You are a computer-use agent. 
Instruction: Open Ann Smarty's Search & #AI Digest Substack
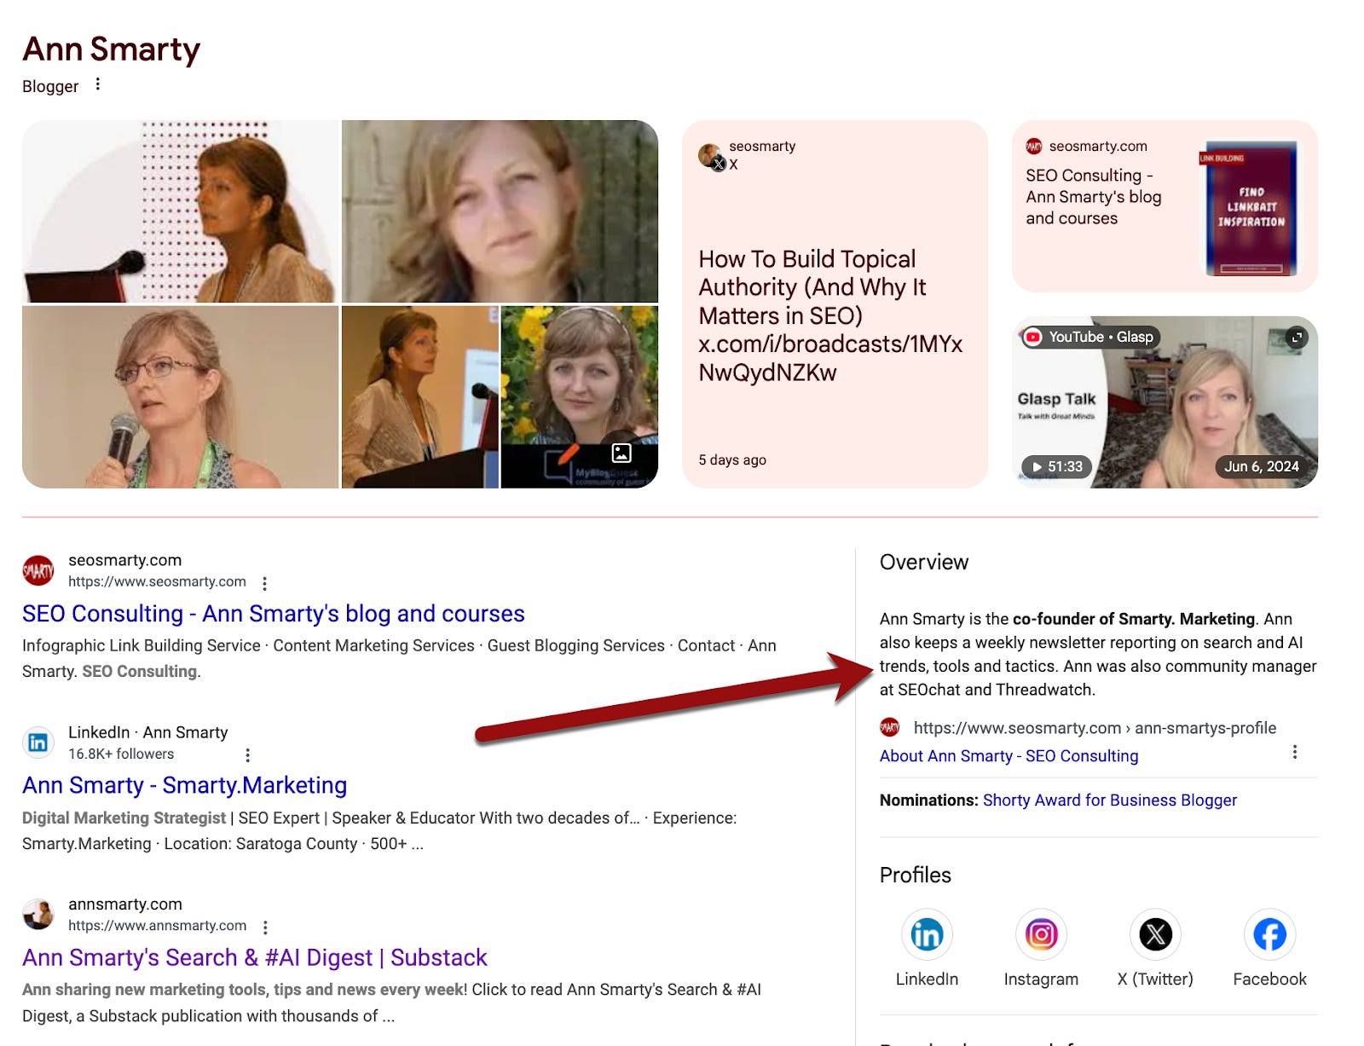[x=255, y=957]
